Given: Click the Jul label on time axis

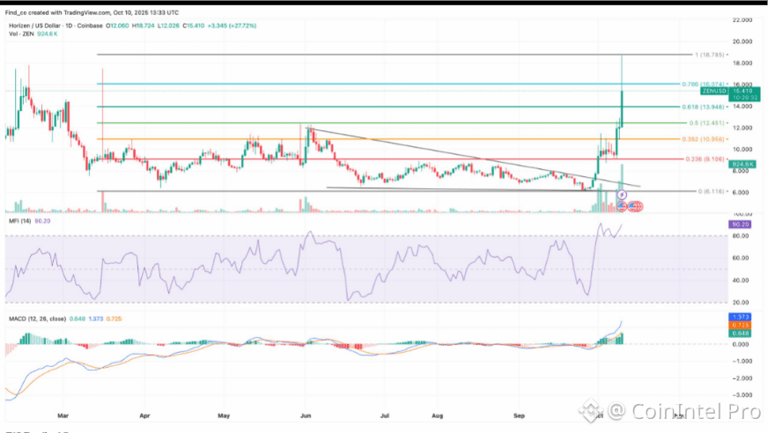Looking at the screenshot, I should tap(385, 416).
